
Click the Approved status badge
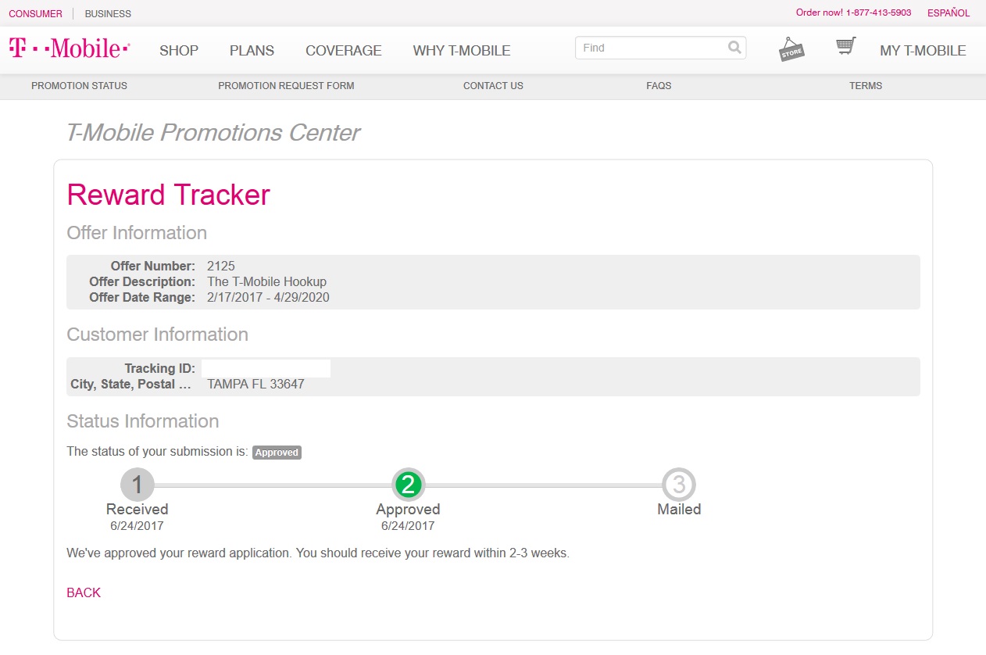[277, 452]
